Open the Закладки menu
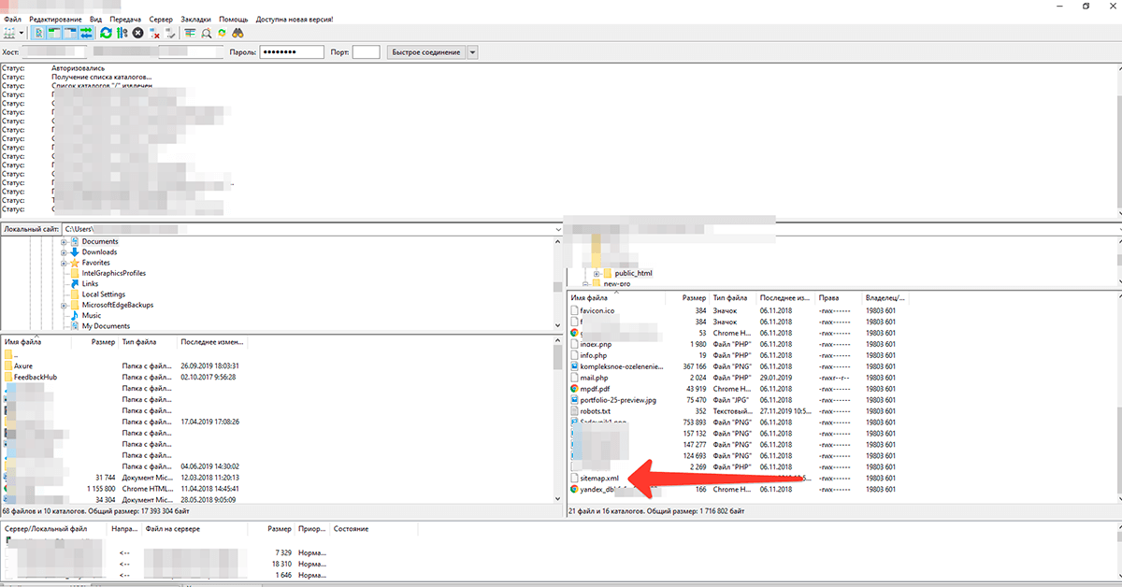The image size is (1122, 587). click(195, 19)
